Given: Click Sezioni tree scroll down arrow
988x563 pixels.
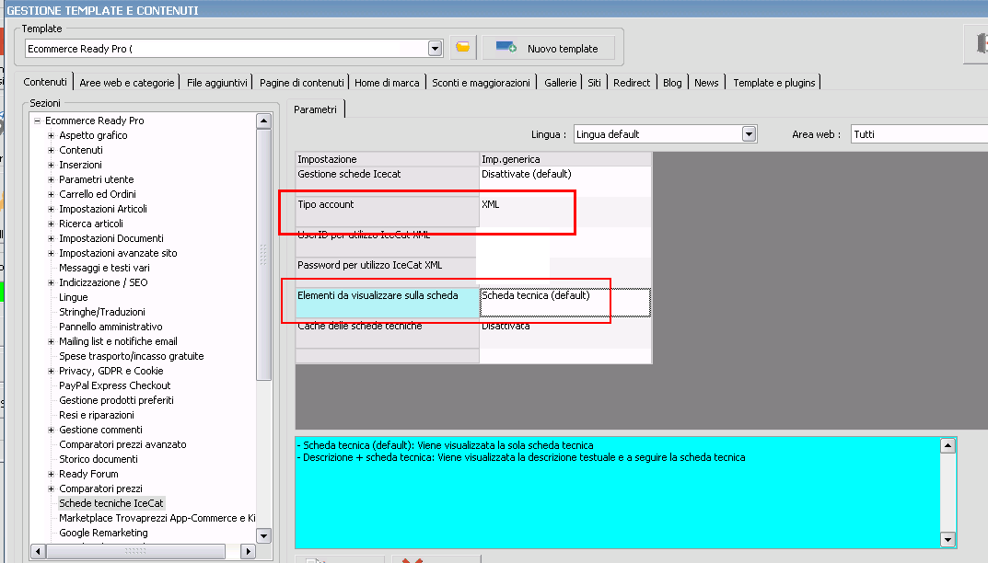Looking at the screenshot, I should pos(264,536).
